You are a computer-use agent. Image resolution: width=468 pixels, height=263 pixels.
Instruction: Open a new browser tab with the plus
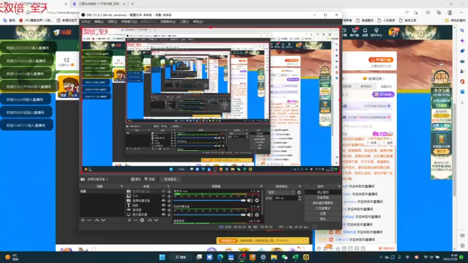point(132,4)
